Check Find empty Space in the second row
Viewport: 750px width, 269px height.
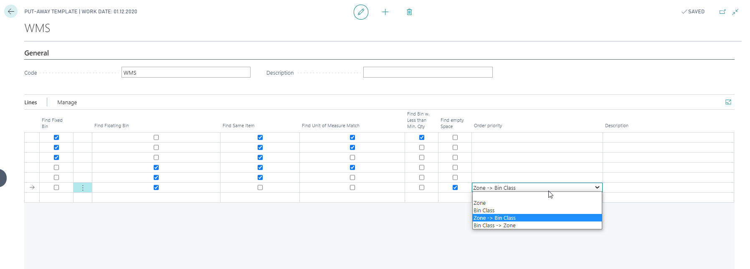point(455,148)
